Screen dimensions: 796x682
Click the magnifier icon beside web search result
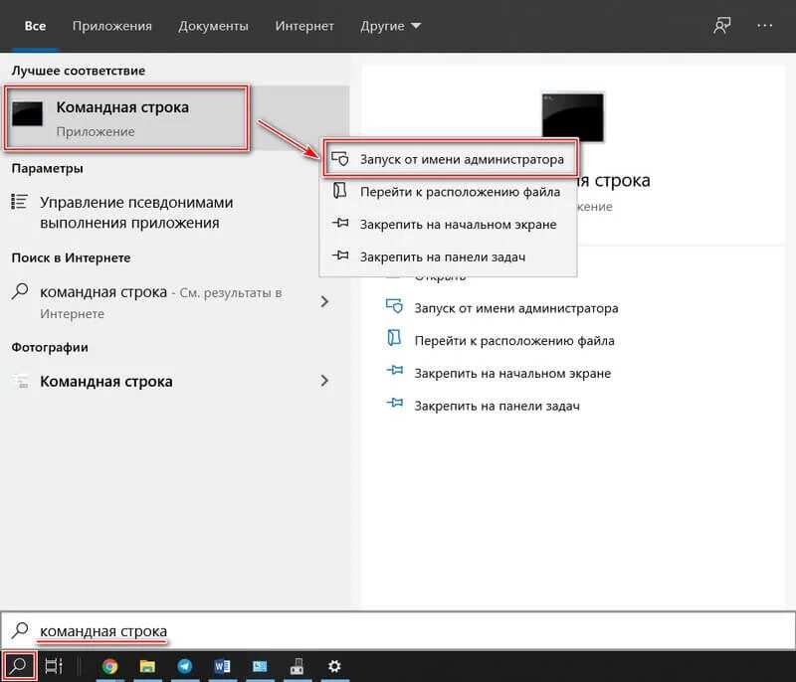pos(19,291)
